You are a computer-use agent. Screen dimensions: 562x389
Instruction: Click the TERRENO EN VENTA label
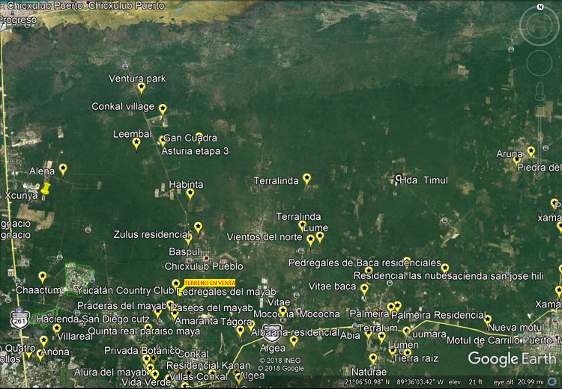click(x=210, y=283)
